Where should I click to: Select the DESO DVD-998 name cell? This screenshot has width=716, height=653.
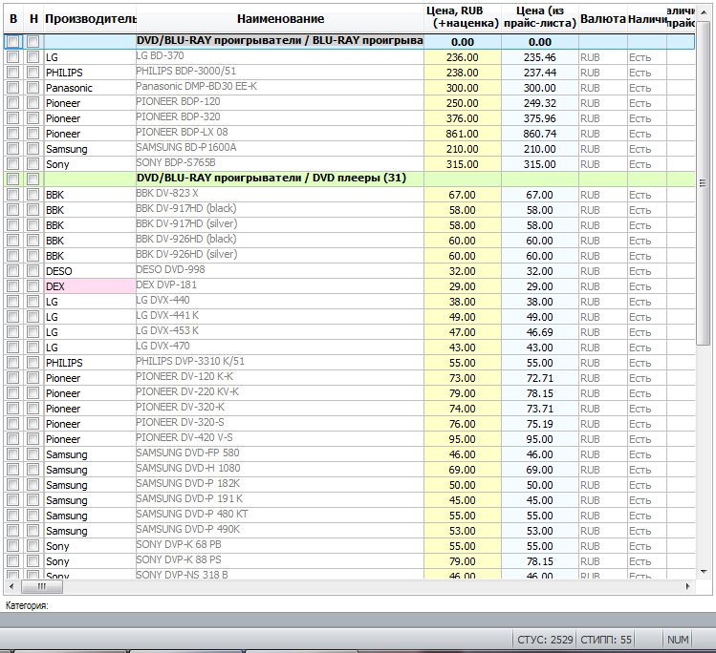tap(280, 271)
